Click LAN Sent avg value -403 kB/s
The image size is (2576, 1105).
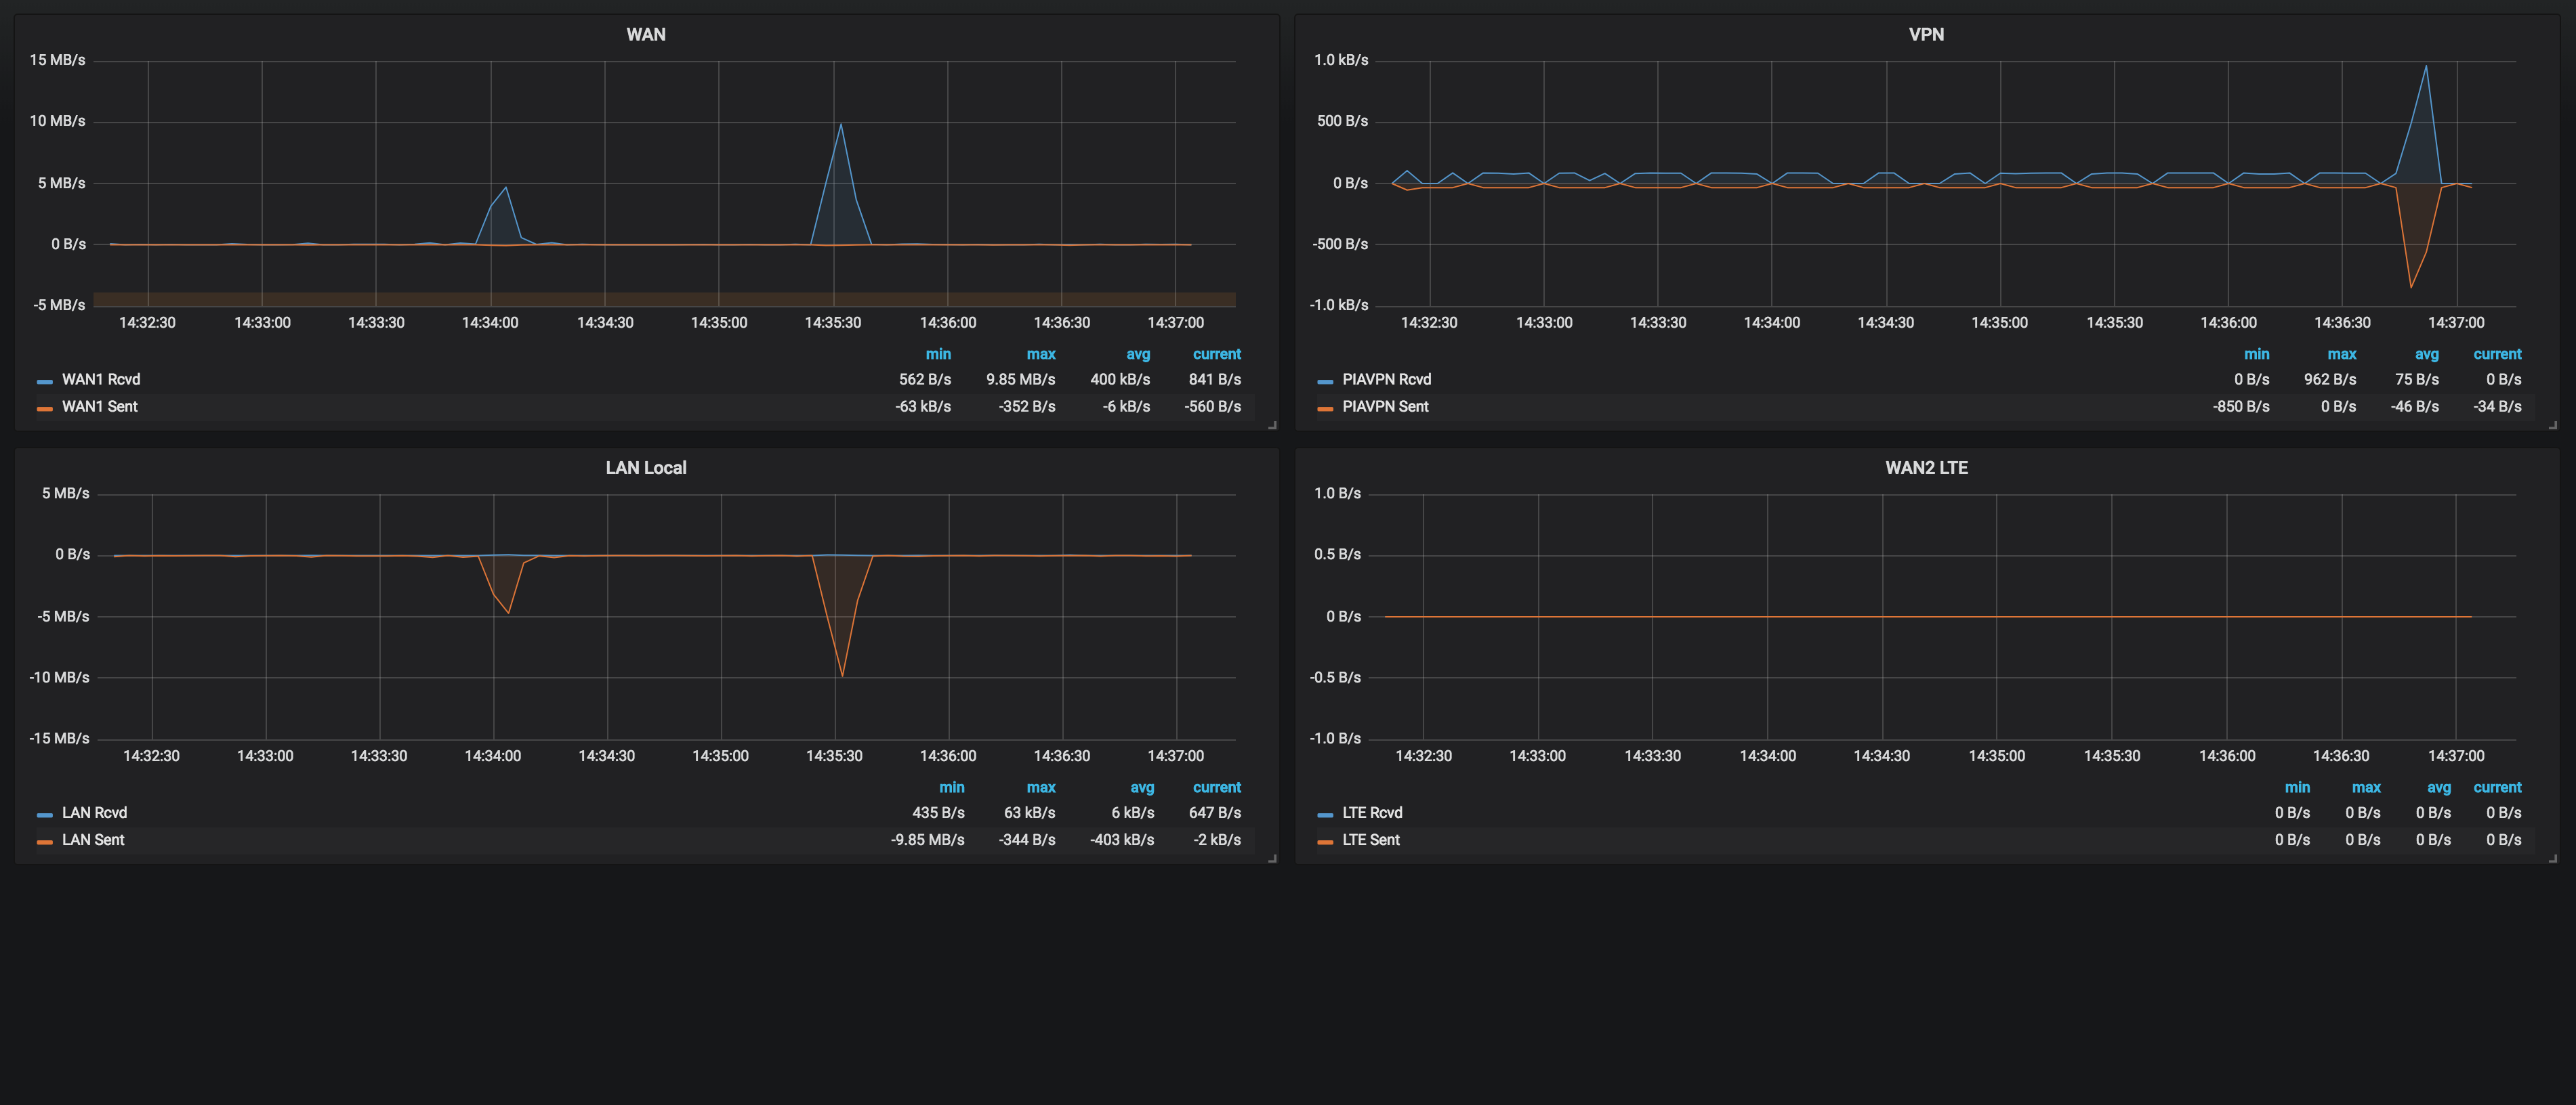pos(1122,840)
